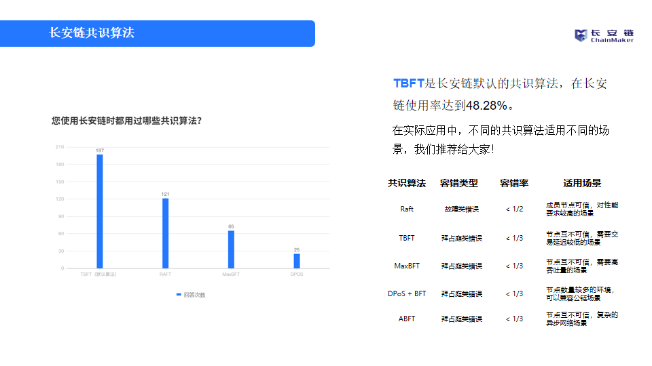Click the < 1/2 tolerance cell
Image resolution: width=652 pixels, height=366 pixels.
pos(514,209)
